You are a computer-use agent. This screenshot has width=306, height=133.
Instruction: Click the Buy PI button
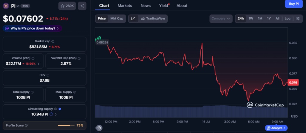[x=294, y=4]
